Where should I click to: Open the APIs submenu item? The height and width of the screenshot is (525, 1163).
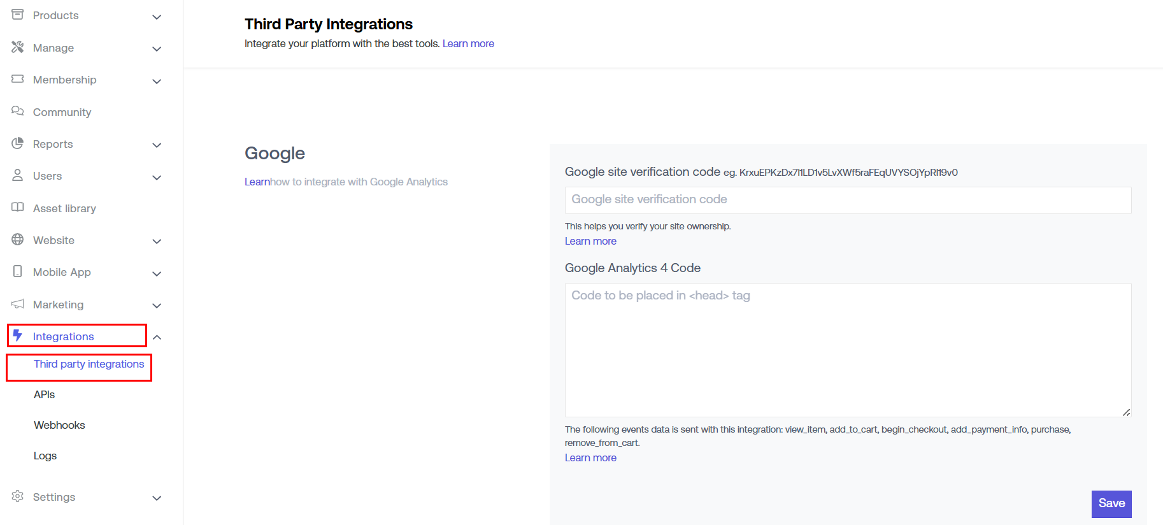click(x=45, y=394)
